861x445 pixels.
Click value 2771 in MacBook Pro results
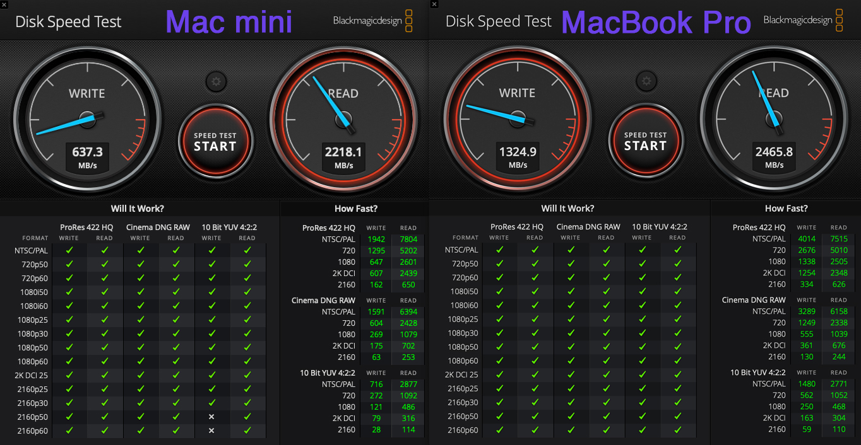839,384
